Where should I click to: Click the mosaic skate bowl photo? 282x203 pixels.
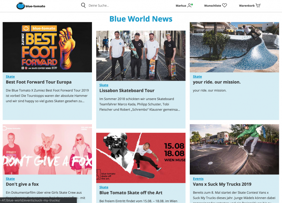click(x=234, y=47)
